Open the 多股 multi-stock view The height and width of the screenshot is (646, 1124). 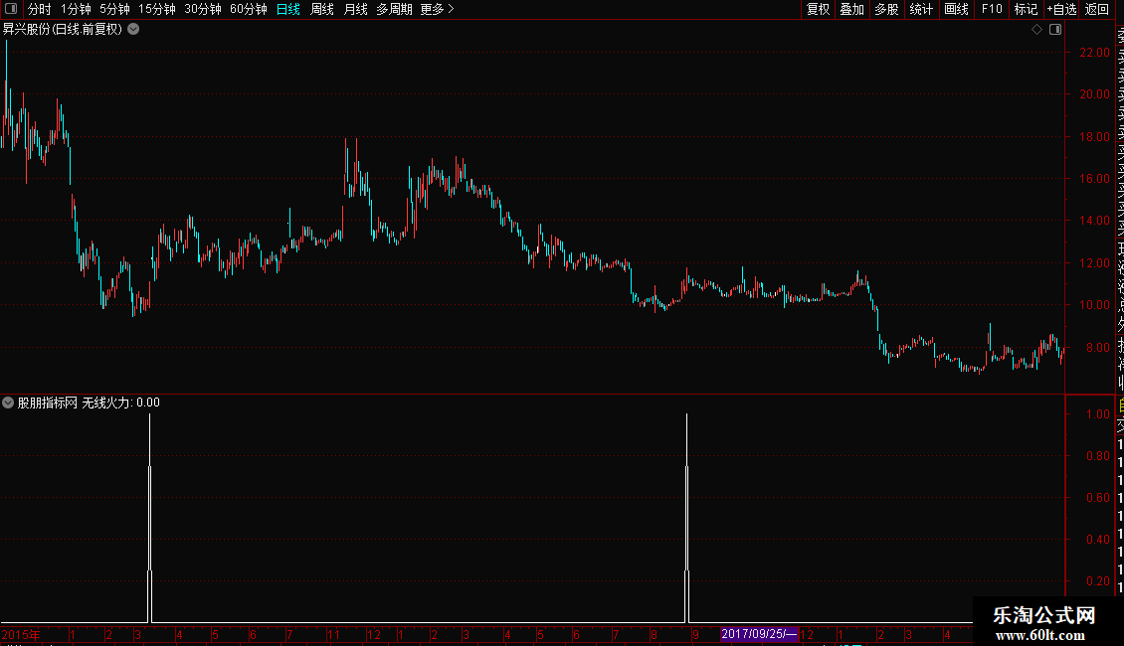[886, 9]
